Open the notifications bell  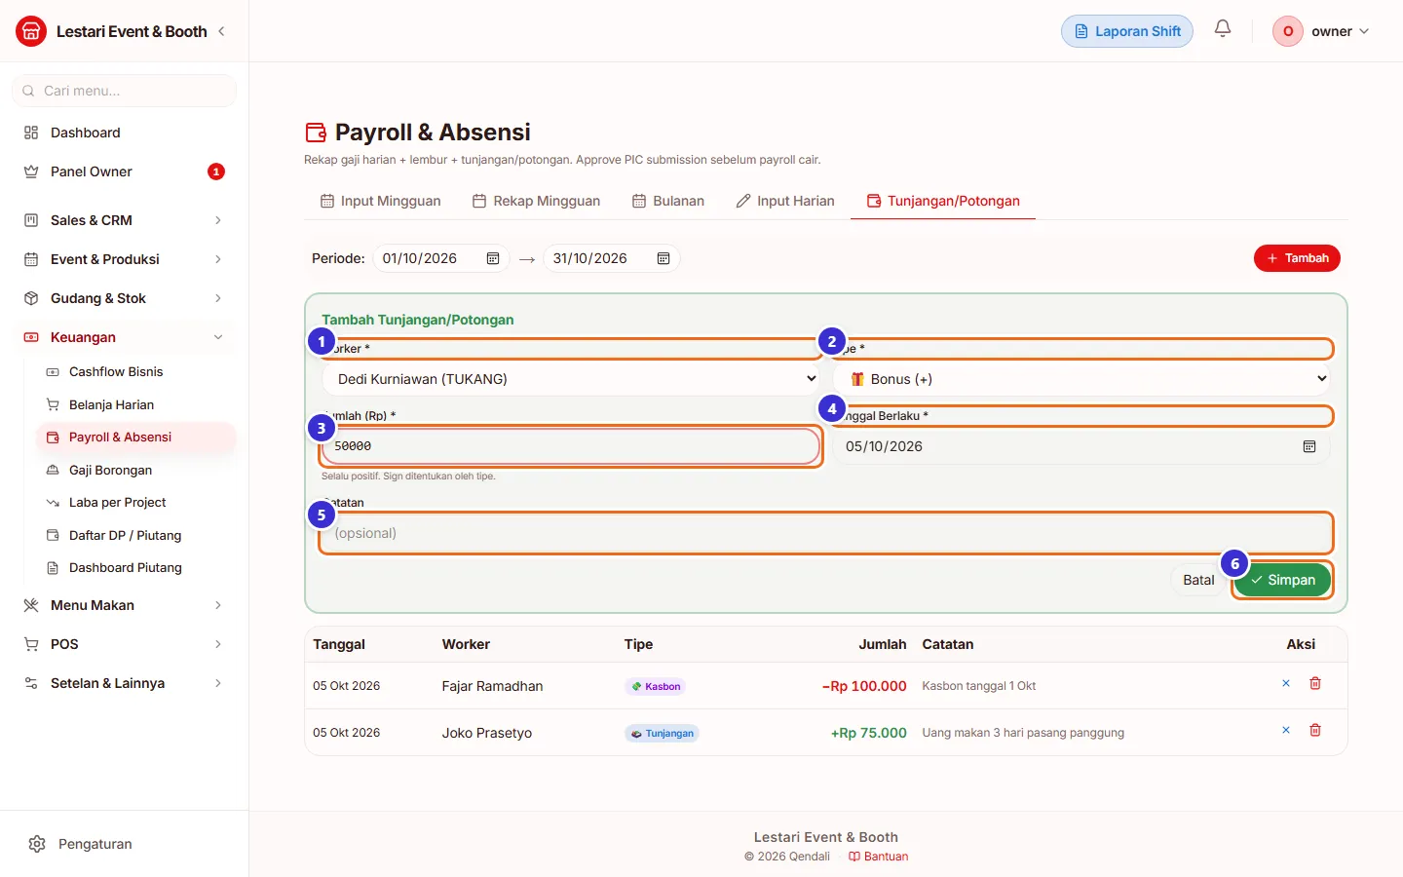pos(1223,29)
